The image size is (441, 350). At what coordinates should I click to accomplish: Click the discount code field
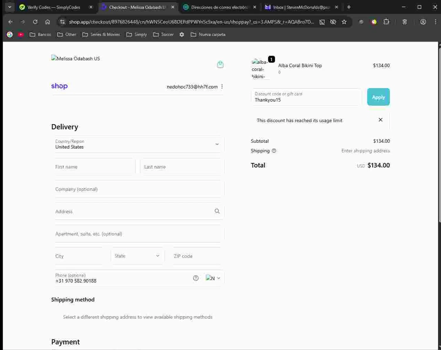point(306,97)
